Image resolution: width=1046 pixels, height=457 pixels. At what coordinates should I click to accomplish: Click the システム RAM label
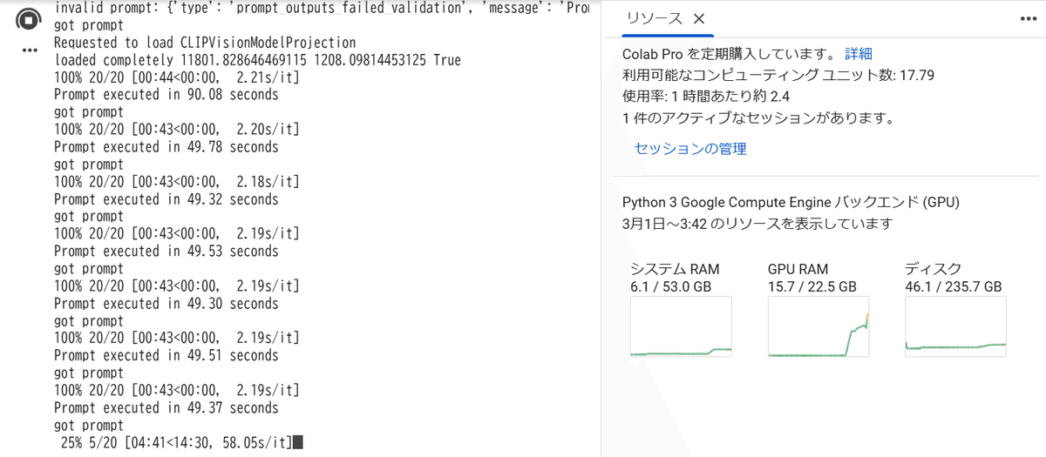(x=675, y=269)
